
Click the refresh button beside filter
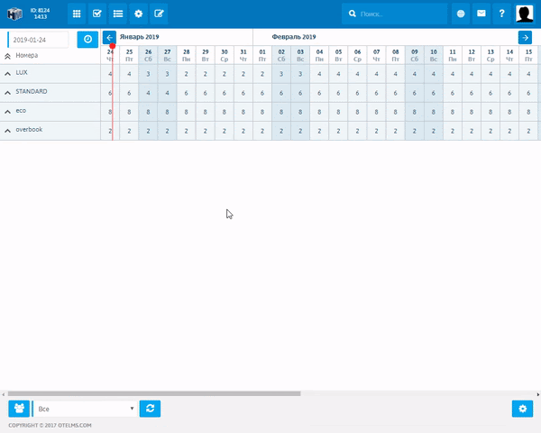tap(151, 409)
